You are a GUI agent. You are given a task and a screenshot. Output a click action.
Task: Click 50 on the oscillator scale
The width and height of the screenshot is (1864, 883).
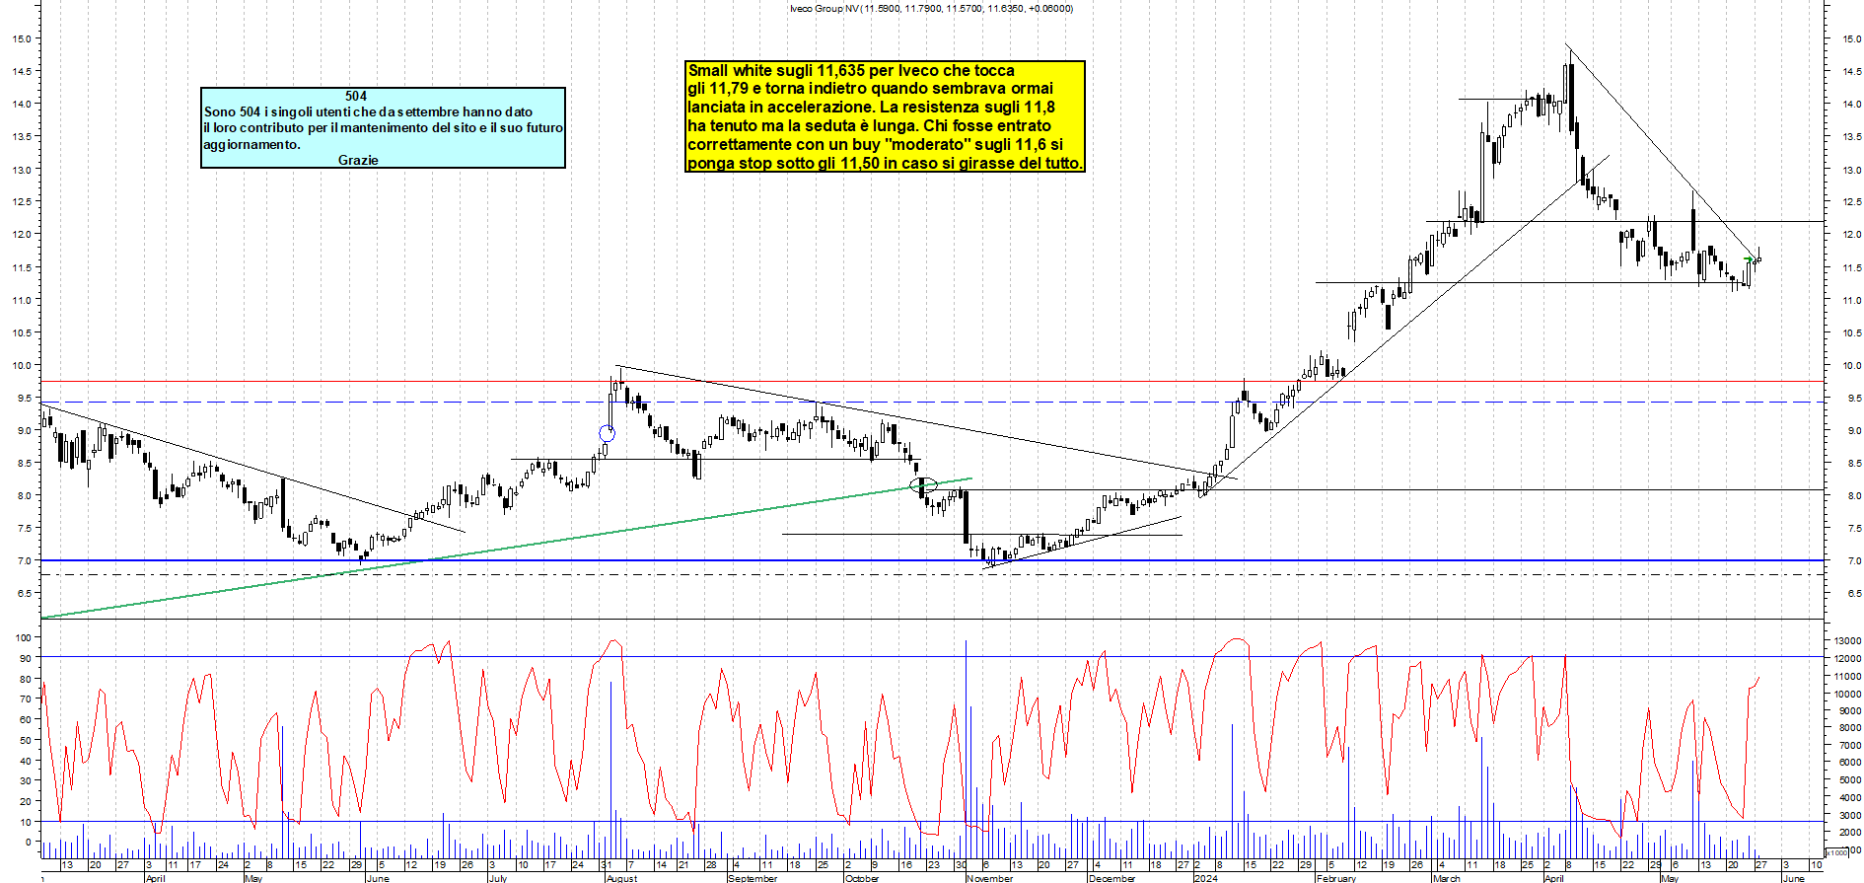(x=26, y=740)
